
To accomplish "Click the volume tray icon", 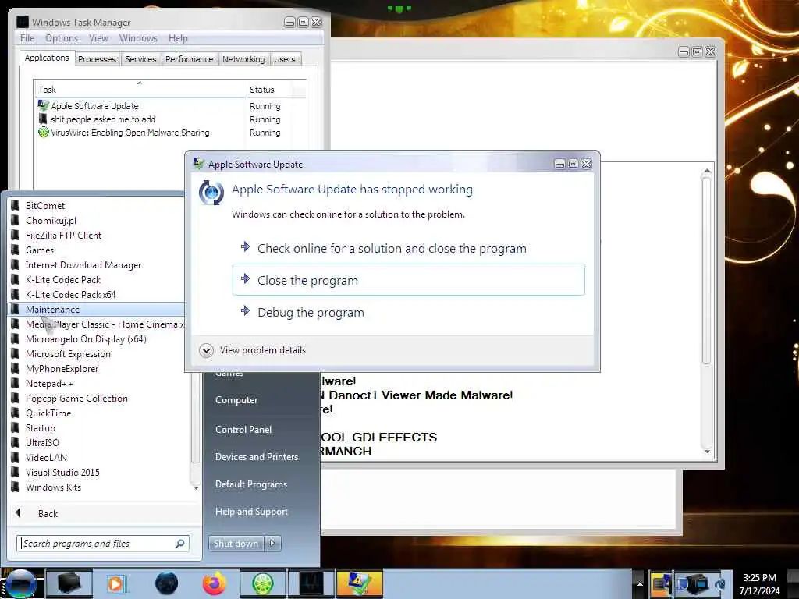I will tap(720, 583).
